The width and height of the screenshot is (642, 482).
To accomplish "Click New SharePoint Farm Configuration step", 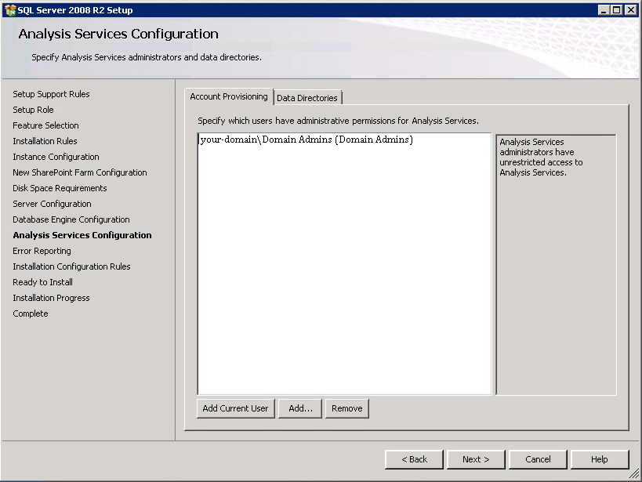I will tap(80, 172).
